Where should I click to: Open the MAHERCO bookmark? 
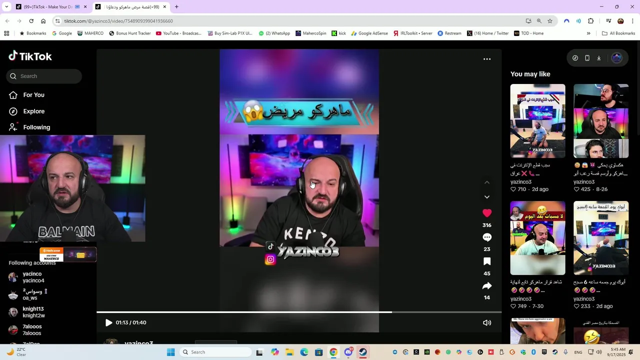tap(90, 33)
